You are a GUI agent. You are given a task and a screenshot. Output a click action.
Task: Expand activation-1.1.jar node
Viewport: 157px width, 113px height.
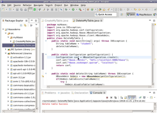tap(8, 57)
